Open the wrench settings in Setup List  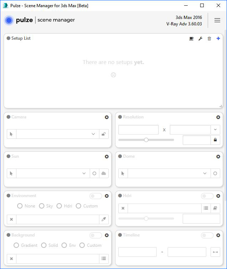click(200, 38)
